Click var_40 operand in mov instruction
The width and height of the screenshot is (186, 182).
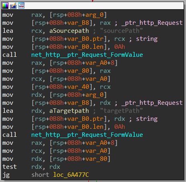[78, 87]
